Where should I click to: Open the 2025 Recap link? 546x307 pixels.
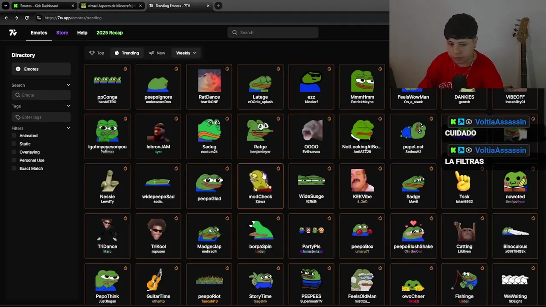(110, 33)
